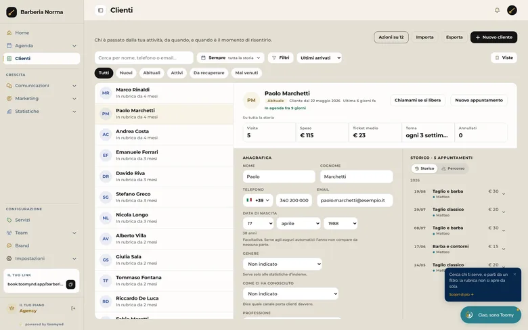This screenshot has height=330, width=528.
Task: Click the Azioni su 12 button
Action: [391, 37]
